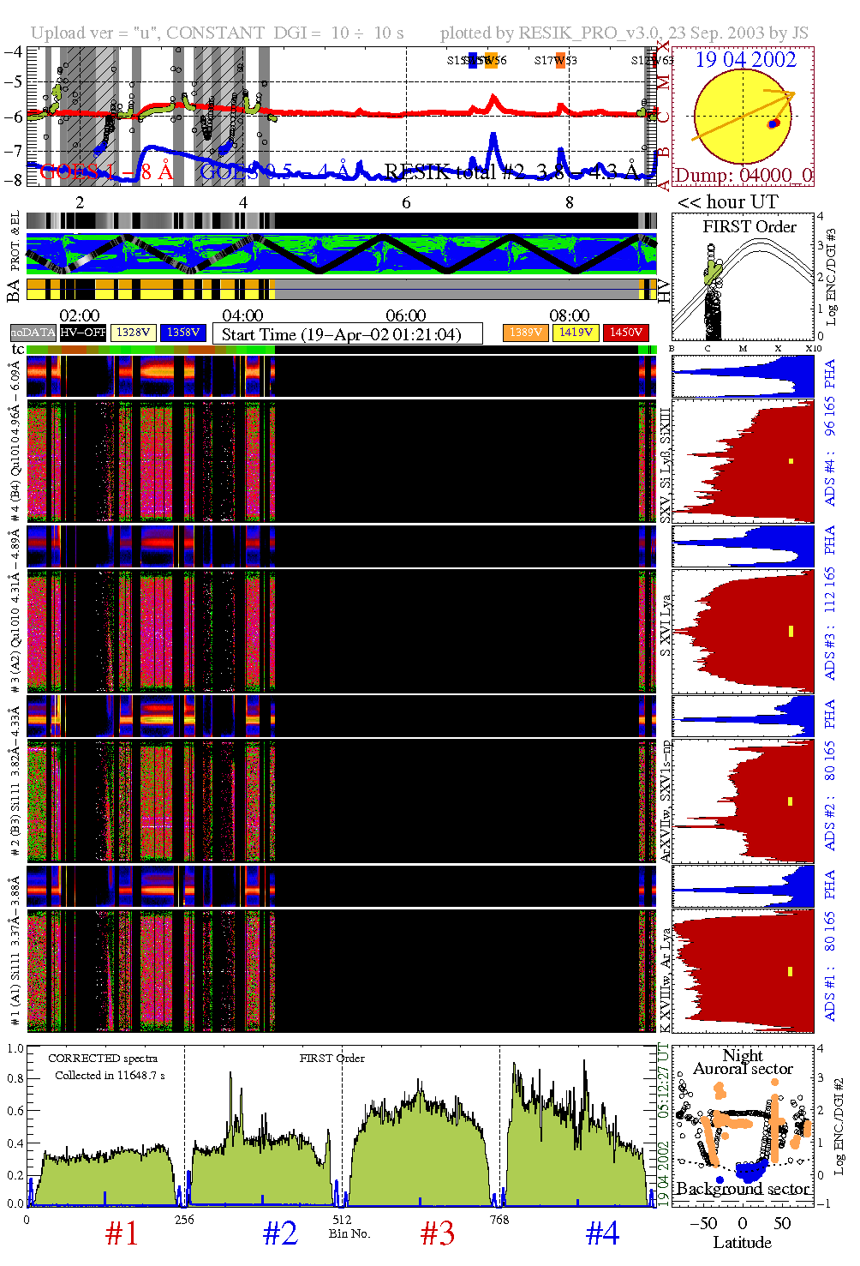Click yellow marker in ADS #4 histogram
860x1266 pixels.
[791, 461]
